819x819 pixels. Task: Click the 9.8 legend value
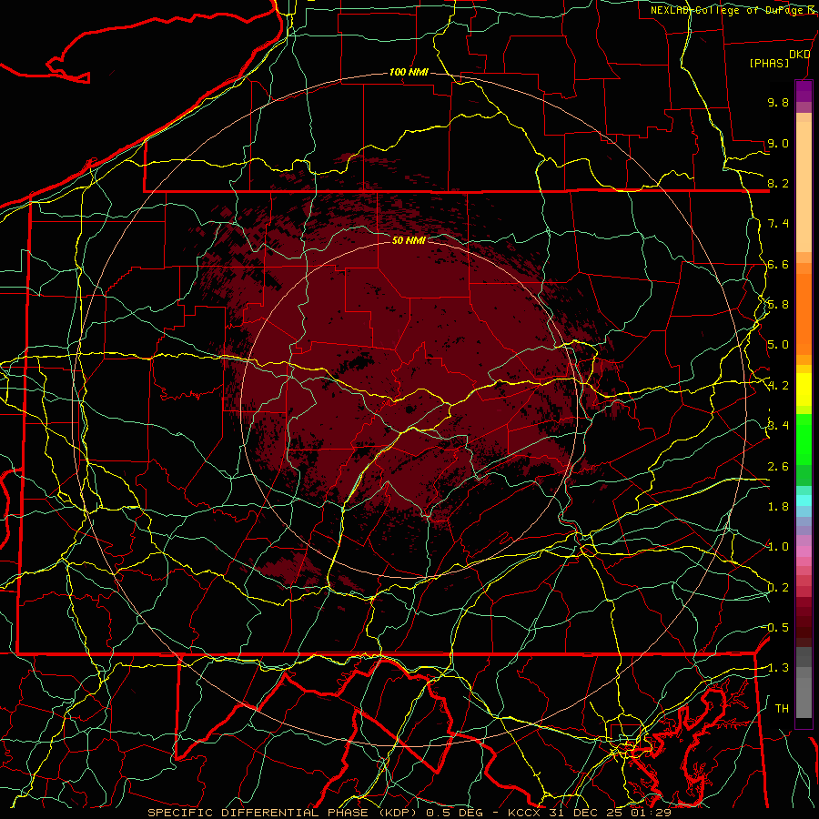(778, 102)
